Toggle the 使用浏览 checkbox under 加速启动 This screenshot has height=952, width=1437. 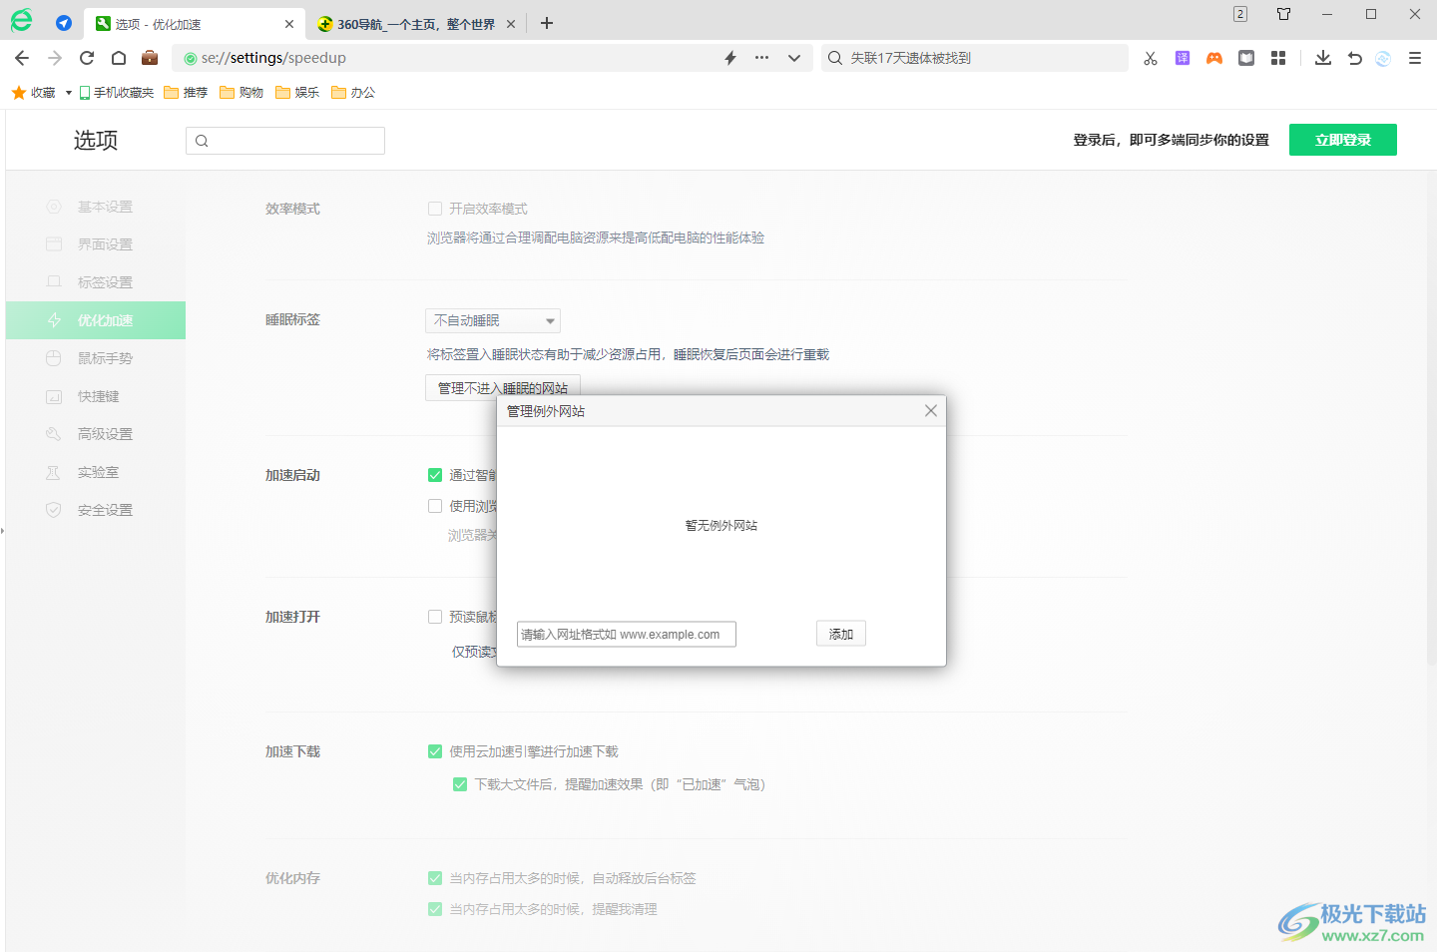tap(435, 506)
